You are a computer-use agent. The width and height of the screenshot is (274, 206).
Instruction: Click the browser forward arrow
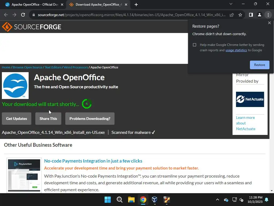(14, 15)
